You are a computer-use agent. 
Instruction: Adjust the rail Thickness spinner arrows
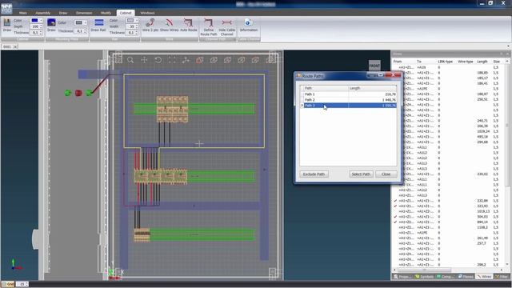point(137,33)
